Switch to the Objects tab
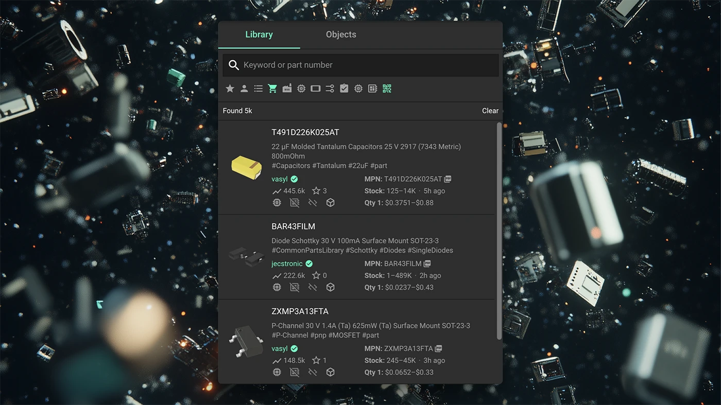Screen dimensions: 721x405 [x=340, y=34]
